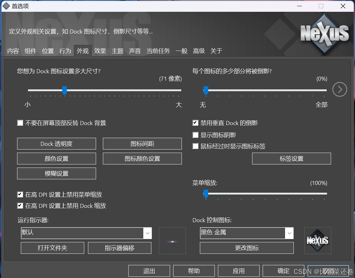This screenshot has height=278, width=355.
Task: Select the 外观 tab
Action: pos(83,51)
